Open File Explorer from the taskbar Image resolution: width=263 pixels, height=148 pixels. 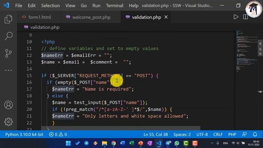[104, 143]
